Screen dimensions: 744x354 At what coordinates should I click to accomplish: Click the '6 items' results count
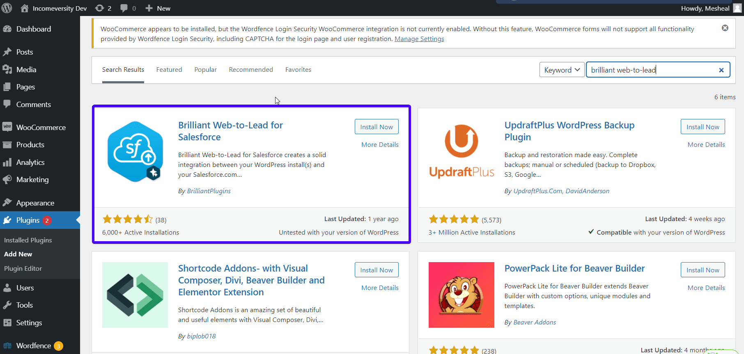click(725, 97)
